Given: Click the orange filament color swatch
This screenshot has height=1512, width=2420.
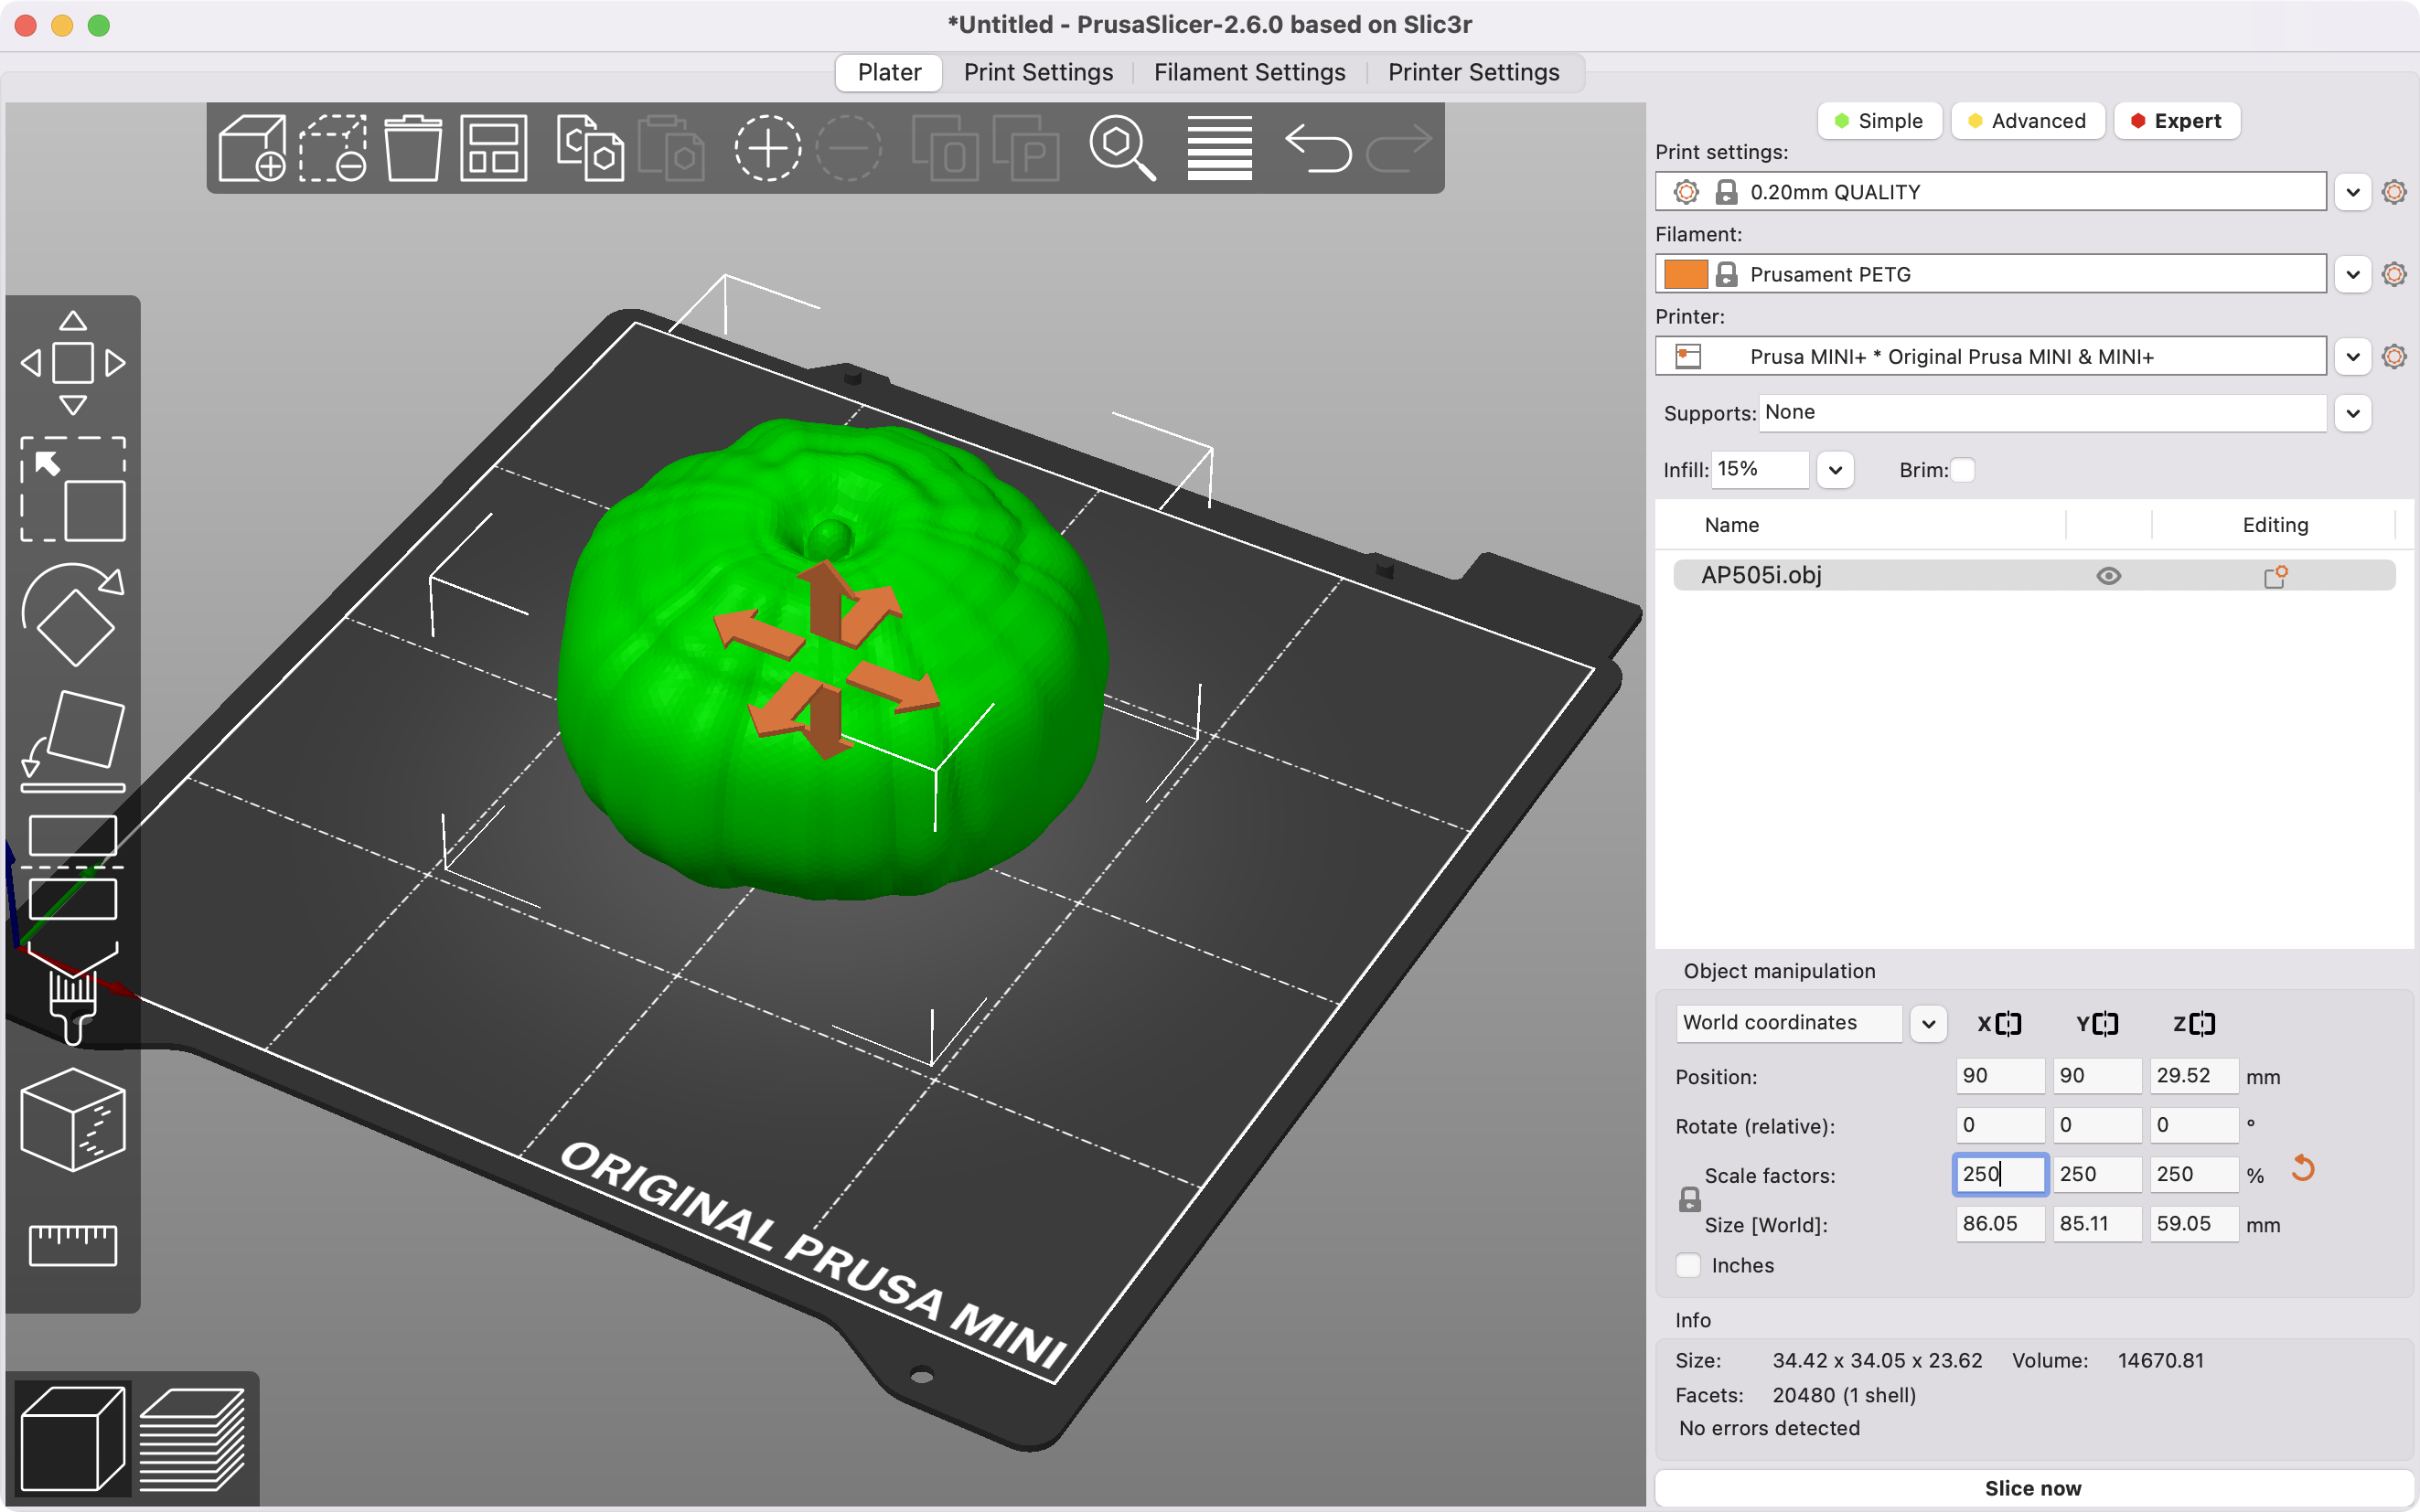Looking at the screenshot, I should point(1686,273).
